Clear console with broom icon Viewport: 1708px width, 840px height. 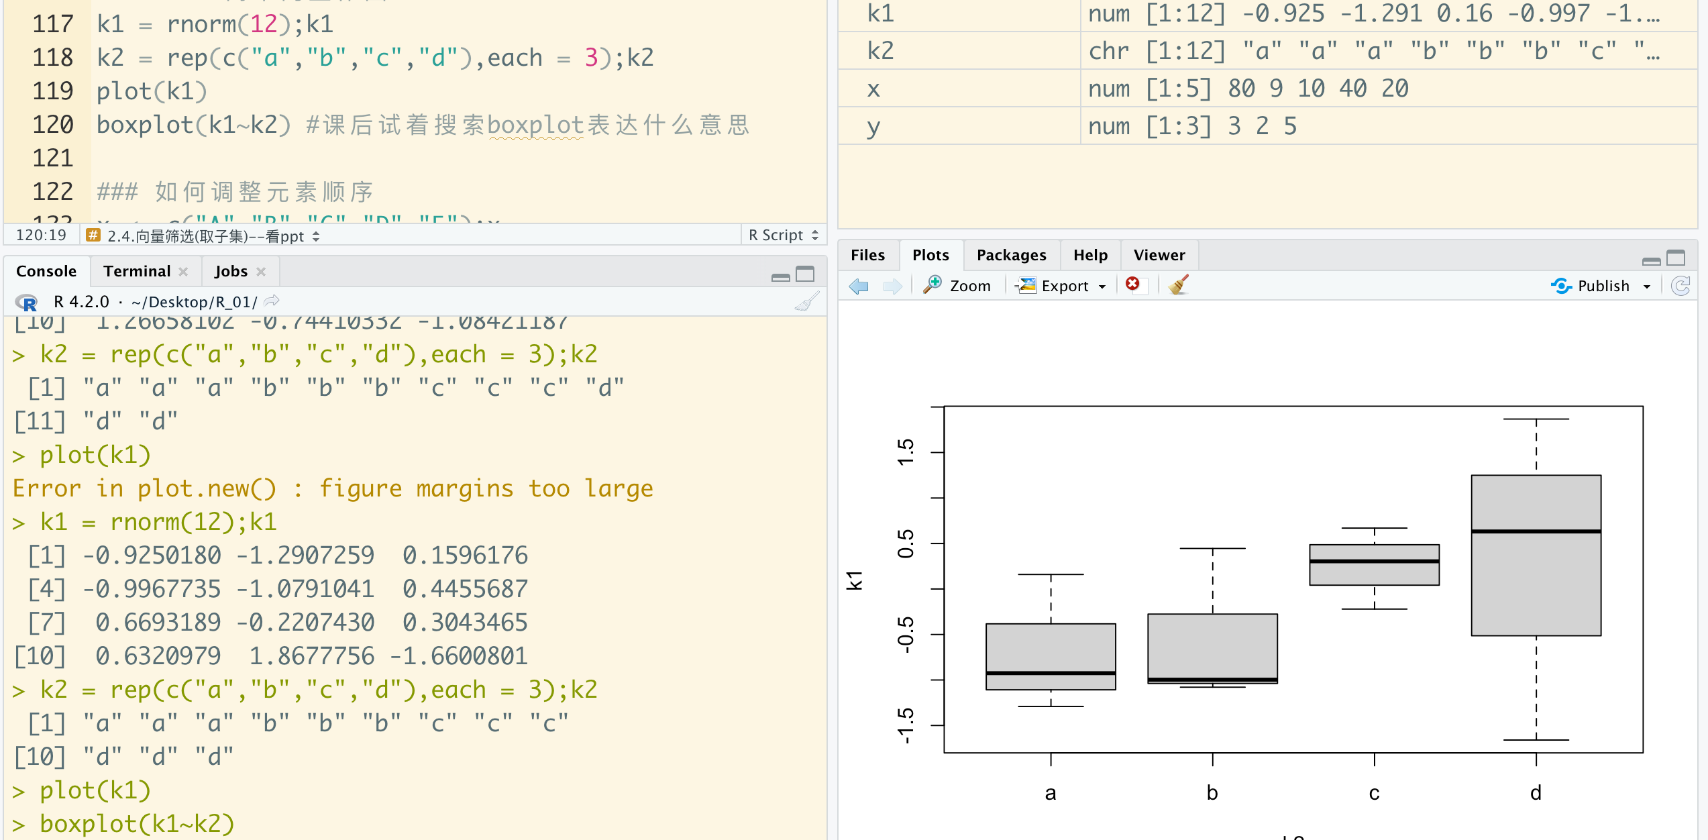click(x=807, y=302)
